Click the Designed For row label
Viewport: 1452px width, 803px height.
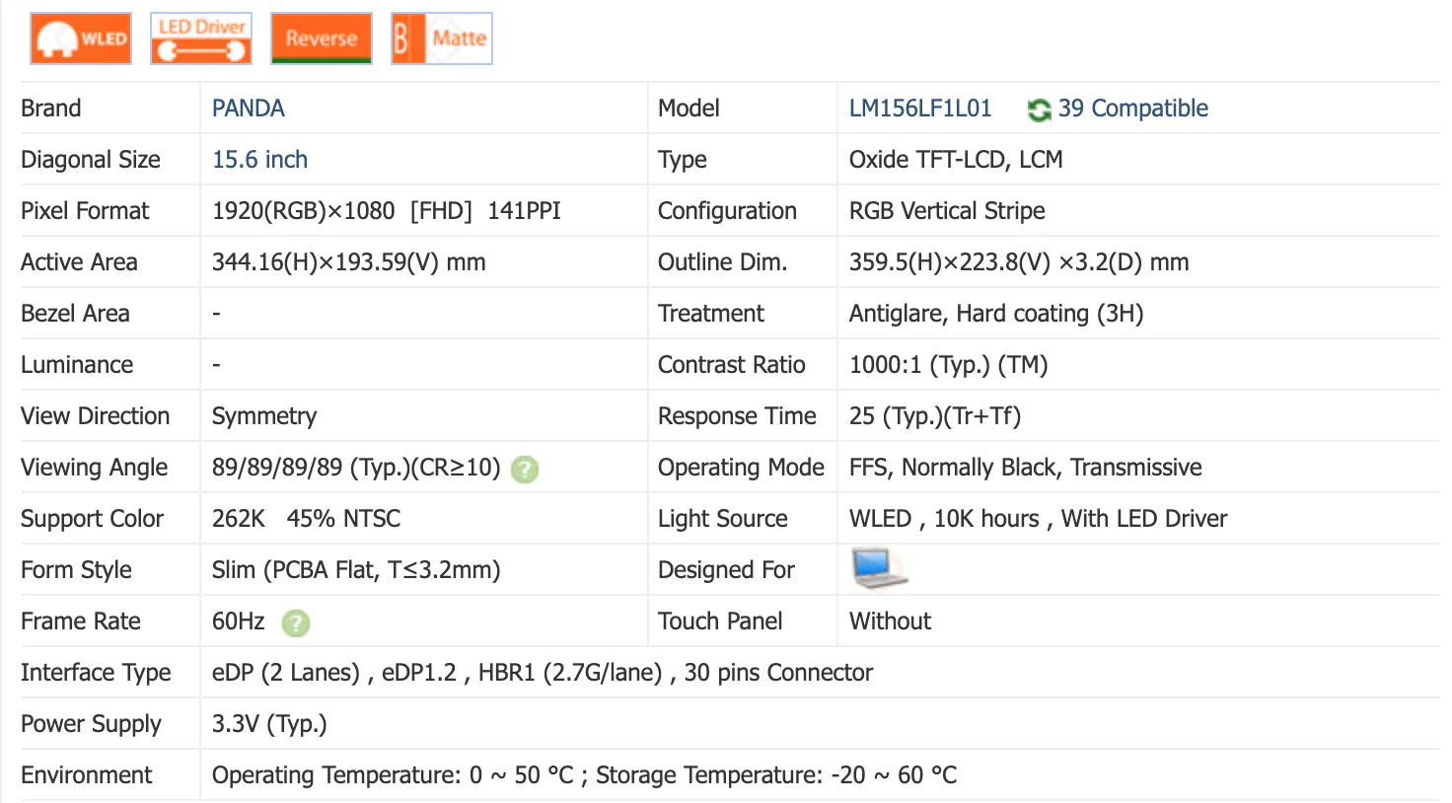click(x=726, y=570)
